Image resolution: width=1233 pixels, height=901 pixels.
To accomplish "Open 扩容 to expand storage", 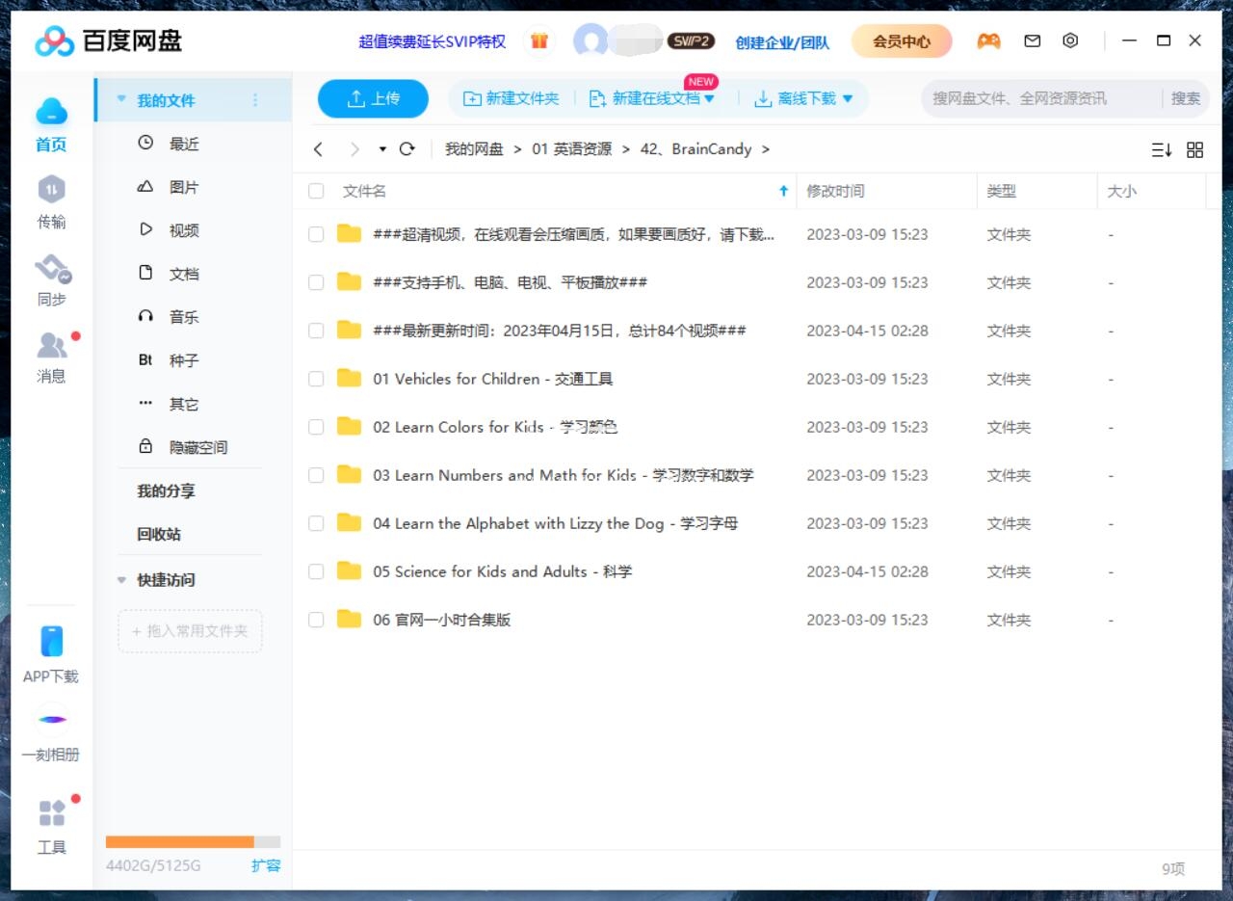I will click(267, 865).
